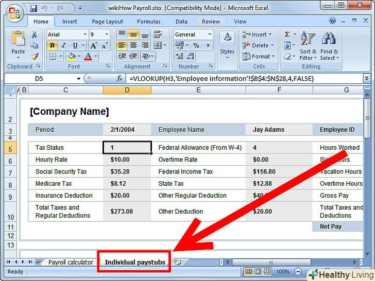Open the Font dialog launcher

pyautogui.click(x=108, y=66)
